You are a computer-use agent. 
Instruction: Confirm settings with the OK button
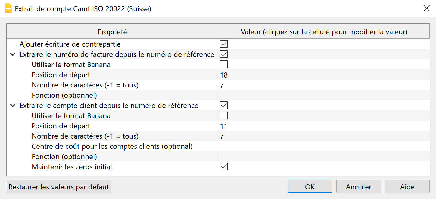310,187
